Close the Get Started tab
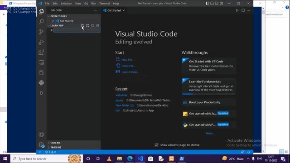290x163 pixels. (124, 10)
